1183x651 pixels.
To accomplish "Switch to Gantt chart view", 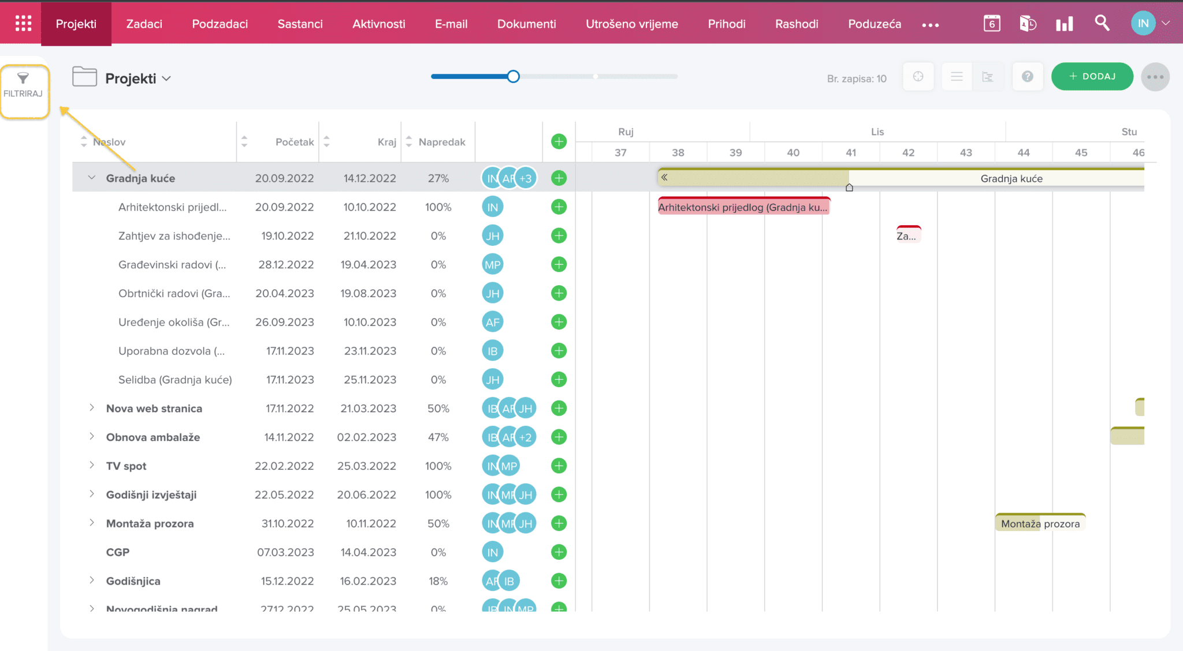I will click(x=988, y=77).
